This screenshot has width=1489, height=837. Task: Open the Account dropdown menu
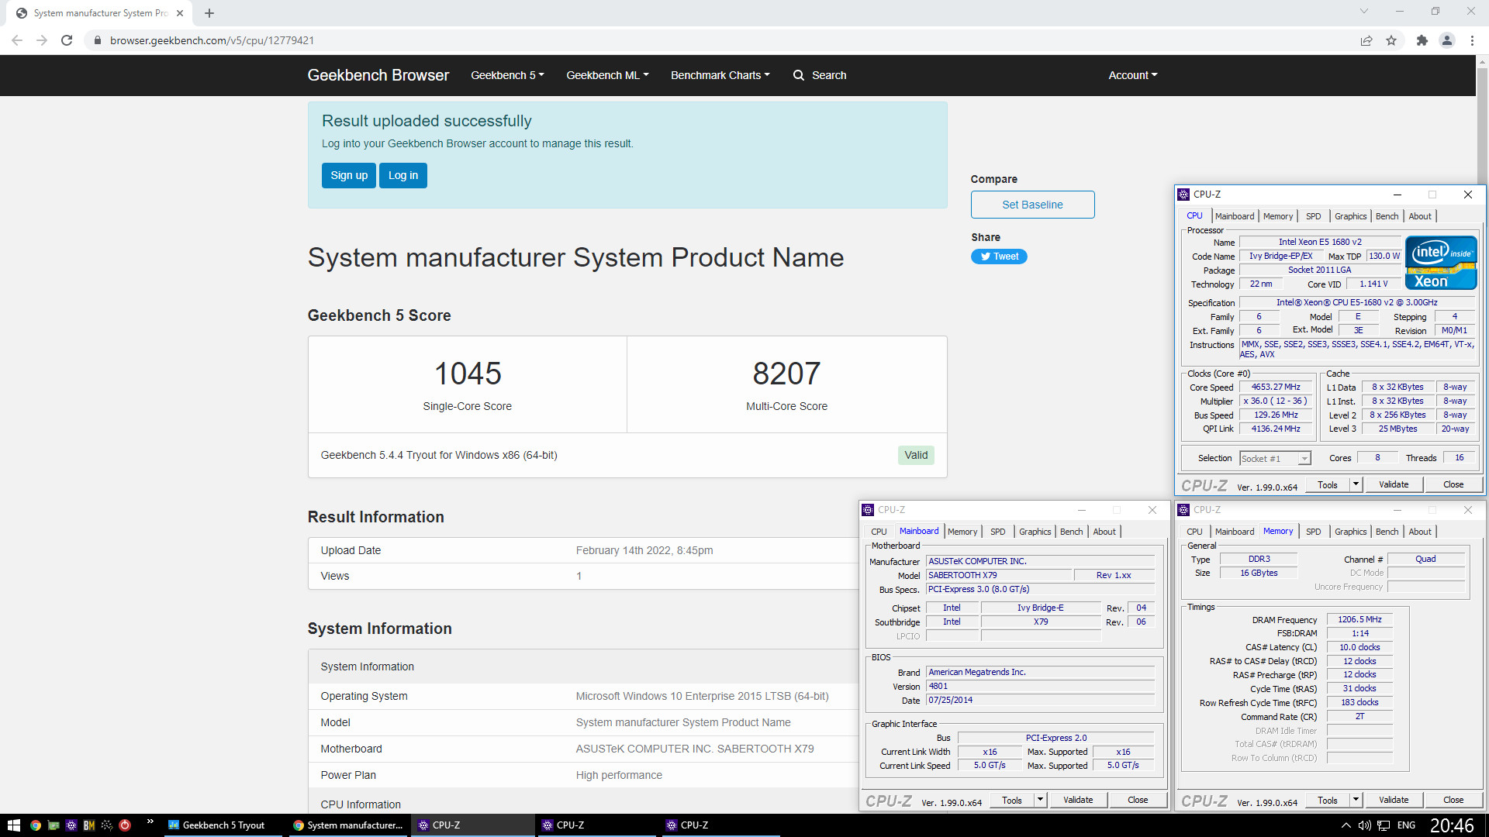1133,75
